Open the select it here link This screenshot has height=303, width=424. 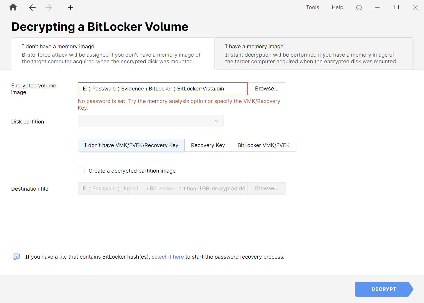pyautogui.click(x=168, y=257)
